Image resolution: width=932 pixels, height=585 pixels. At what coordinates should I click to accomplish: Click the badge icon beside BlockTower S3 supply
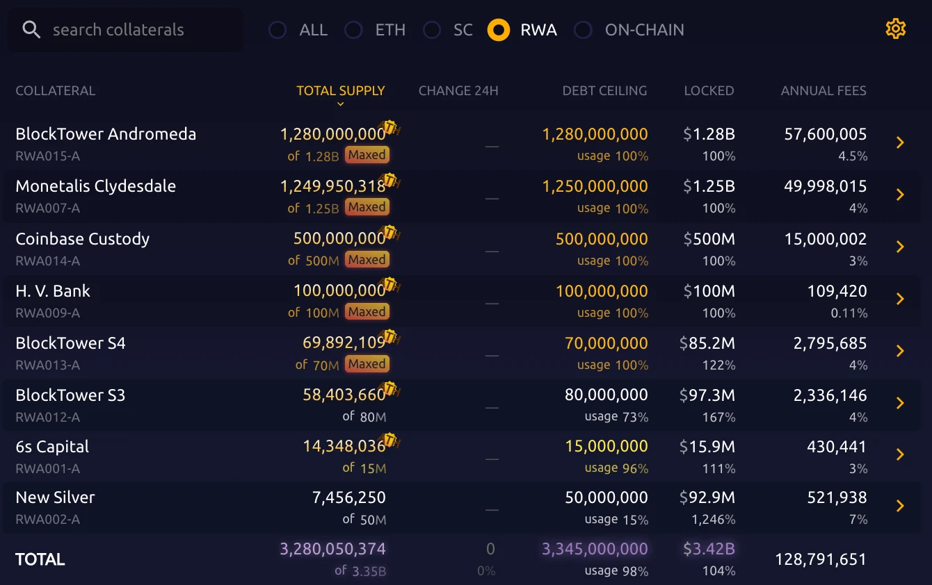[x=392, y=389]
